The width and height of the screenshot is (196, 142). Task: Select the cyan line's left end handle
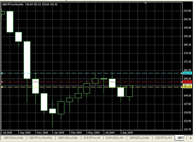pyautogui.click(x=2, y=73)
